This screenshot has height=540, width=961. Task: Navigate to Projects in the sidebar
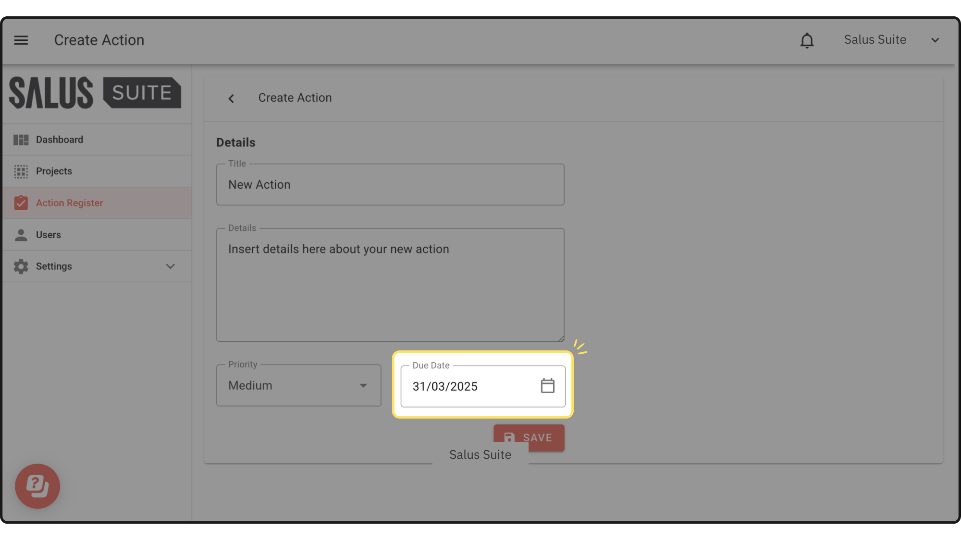pyautogui.click(x=54, y=171)
